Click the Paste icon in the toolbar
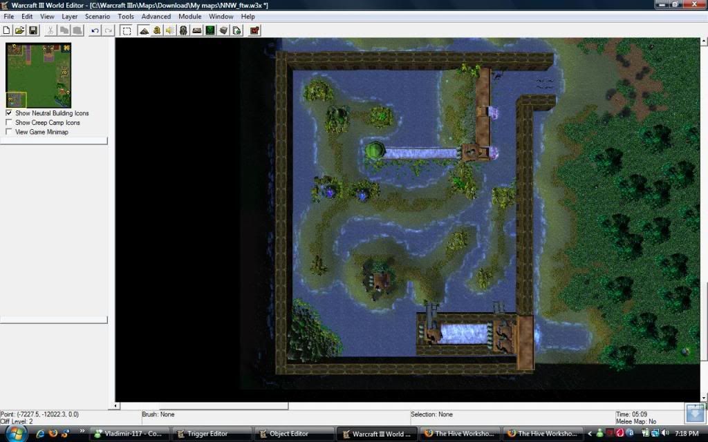The image size is (708, 442). click(77, 30)
